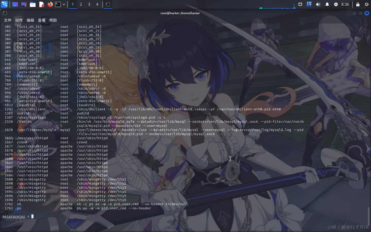Image resolution: width=371 pixels, height=232 pixels.
Task: Open the 编辑 (Edit) menu
Action: click(30, 20)
